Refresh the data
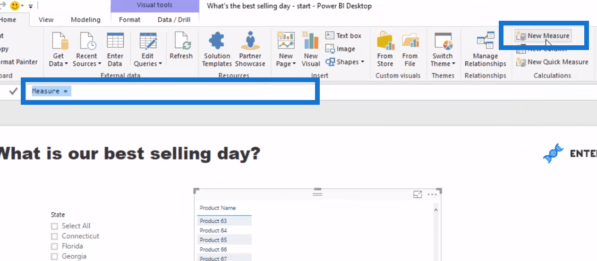The image size is (597, 261). pos(181,46)
